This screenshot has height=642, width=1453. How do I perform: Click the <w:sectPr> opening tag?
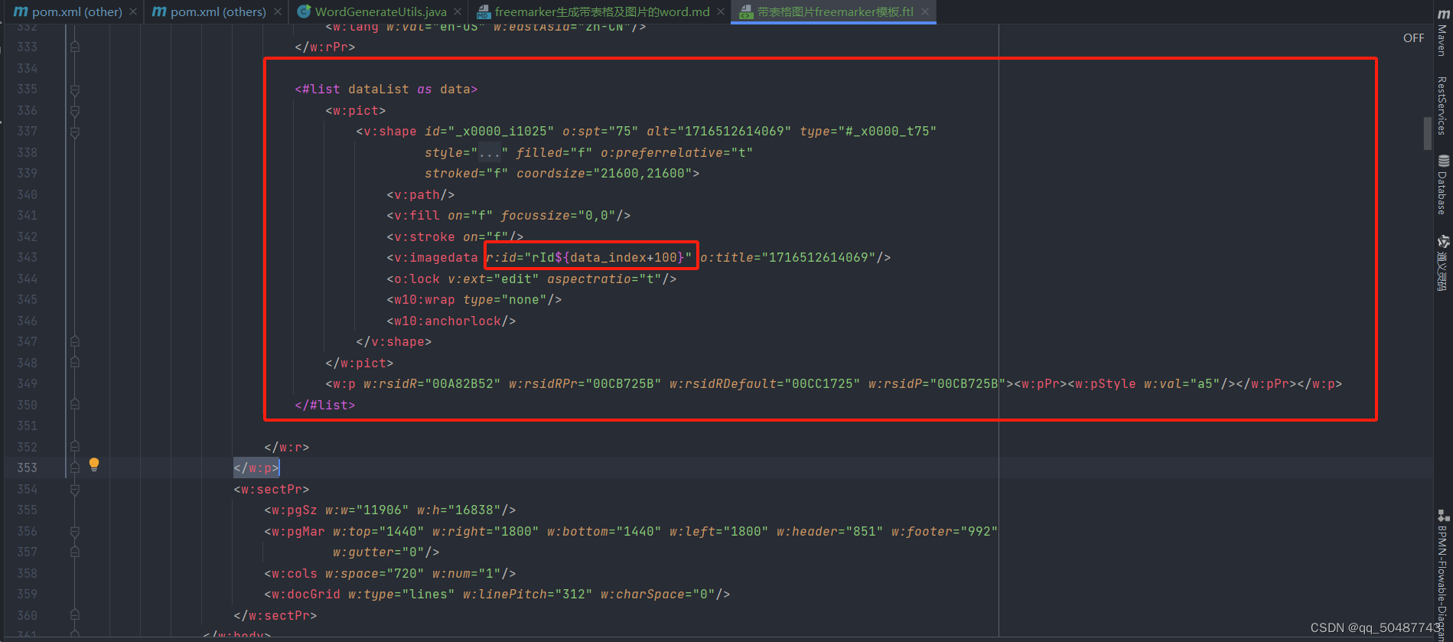(x=272, y=489)
